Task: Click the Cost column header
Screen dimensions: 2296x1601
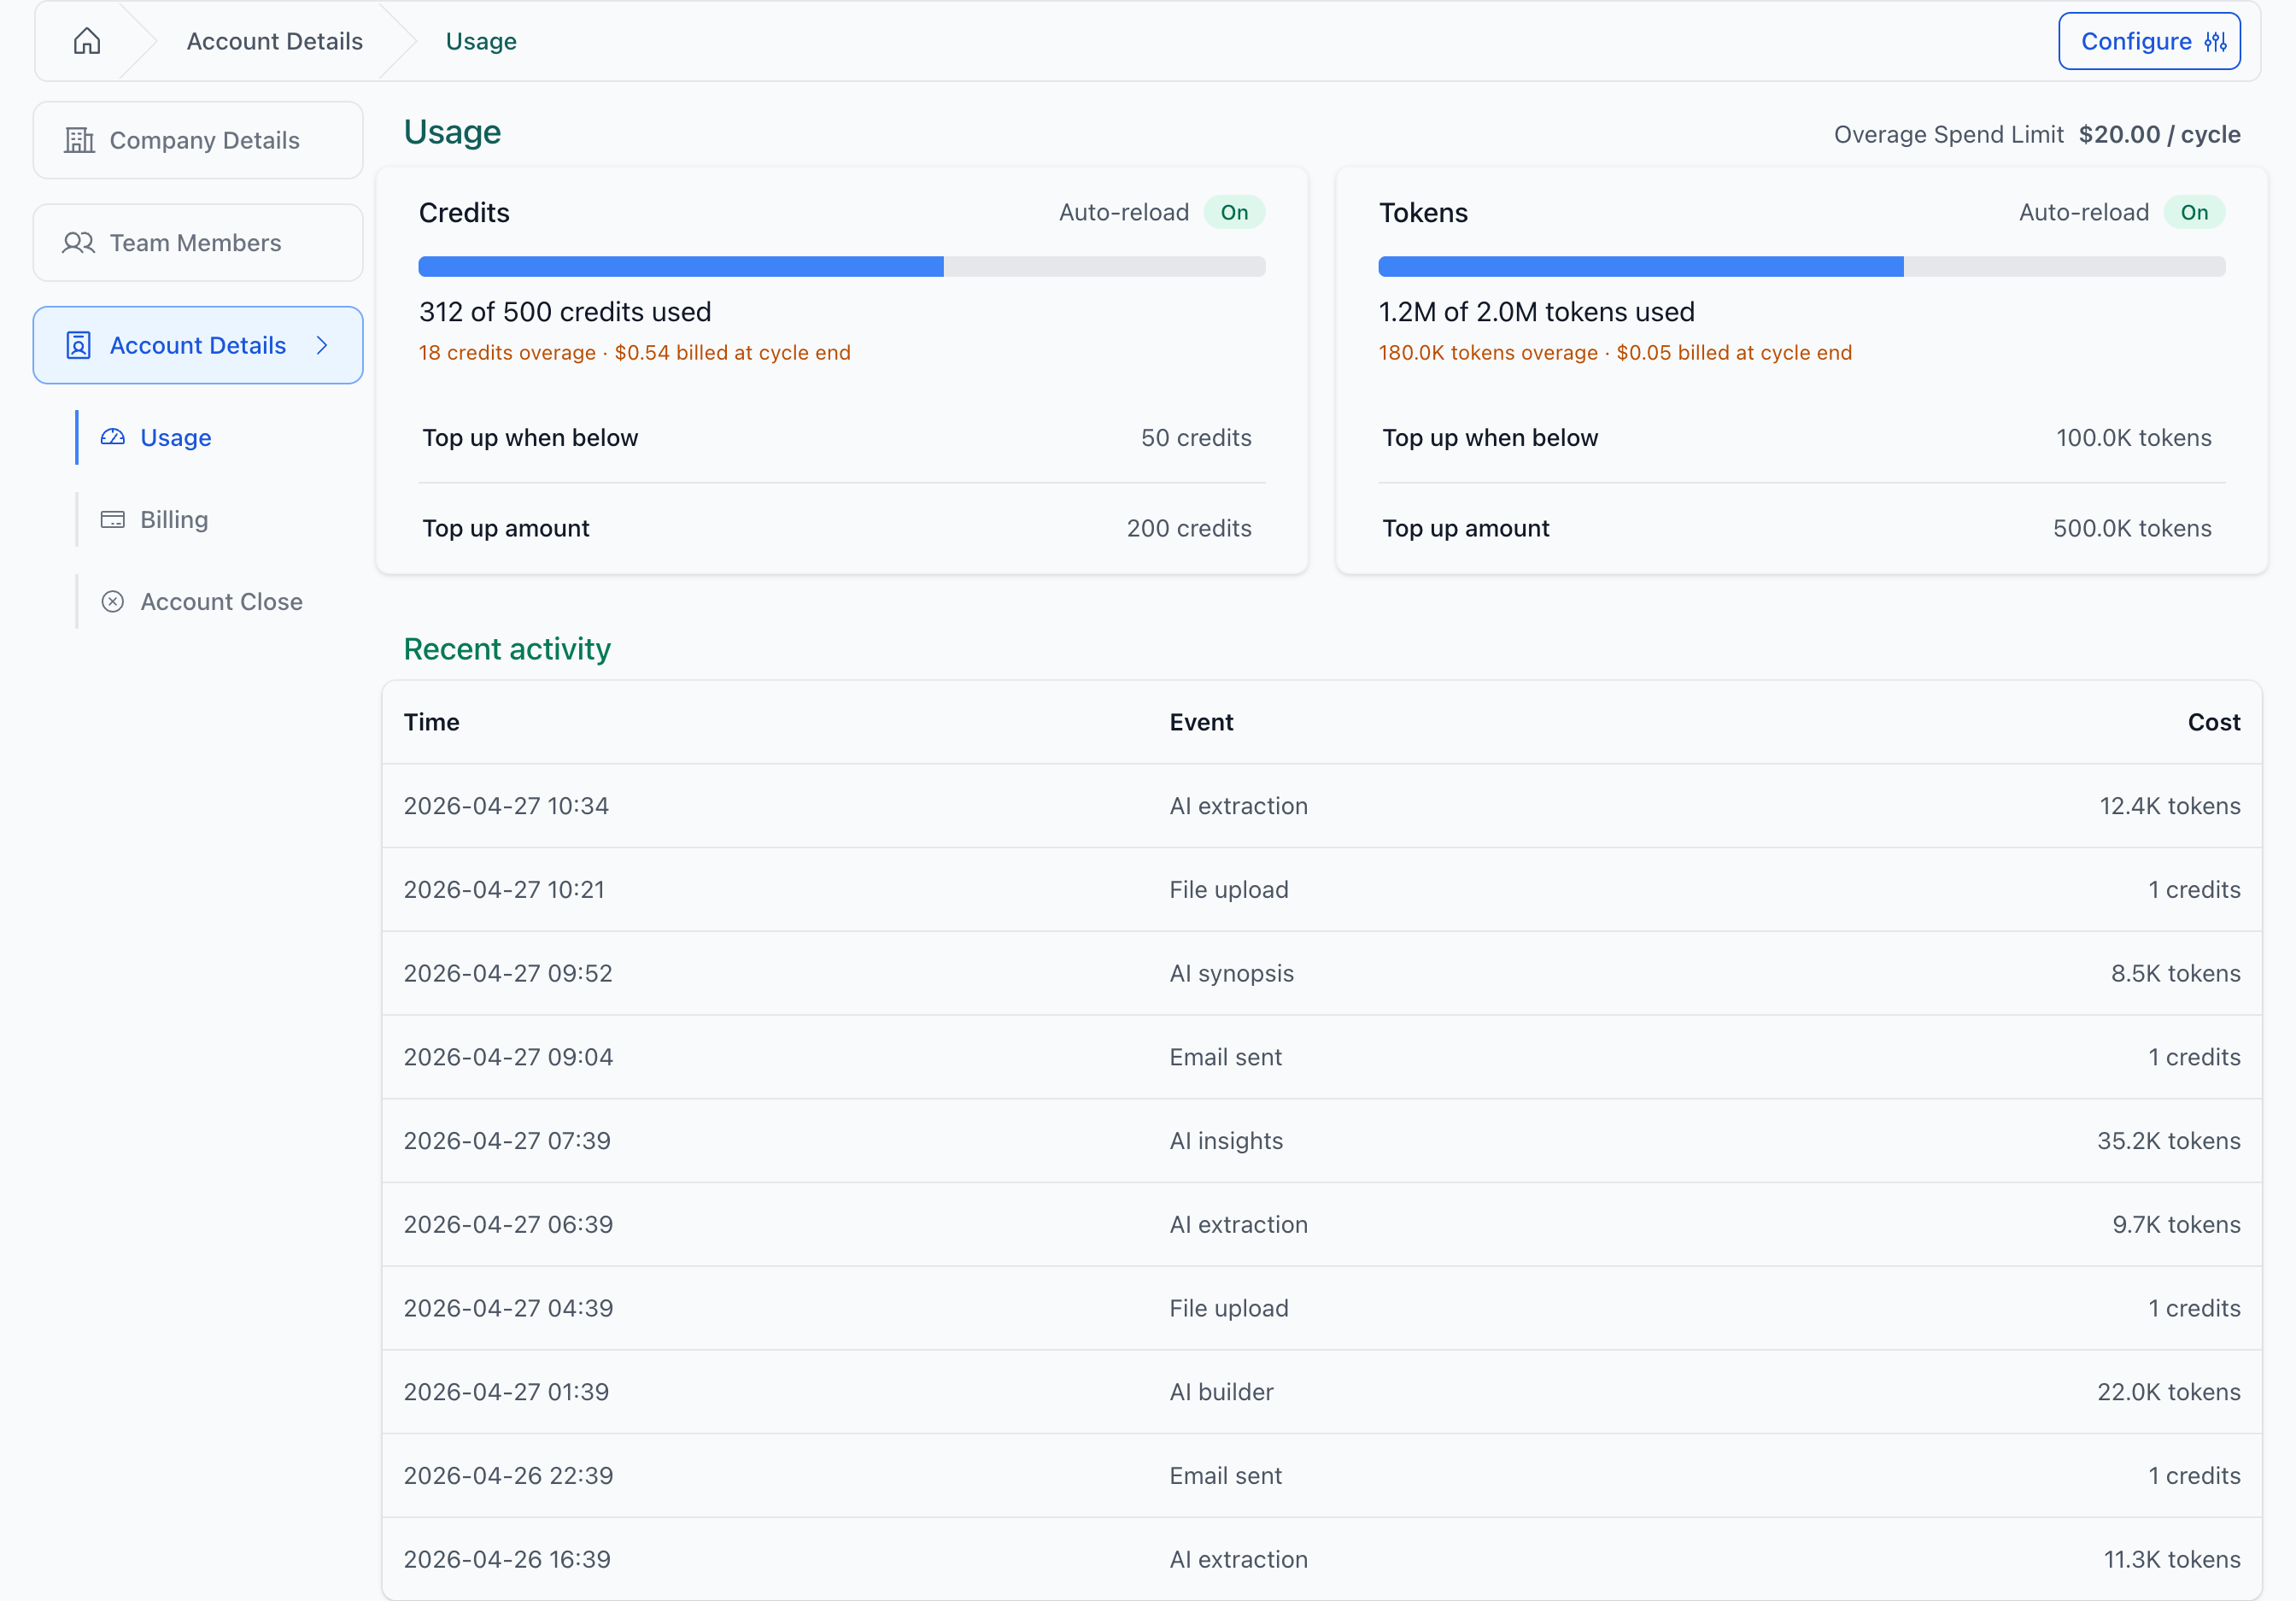Action: click(2214, 722)
